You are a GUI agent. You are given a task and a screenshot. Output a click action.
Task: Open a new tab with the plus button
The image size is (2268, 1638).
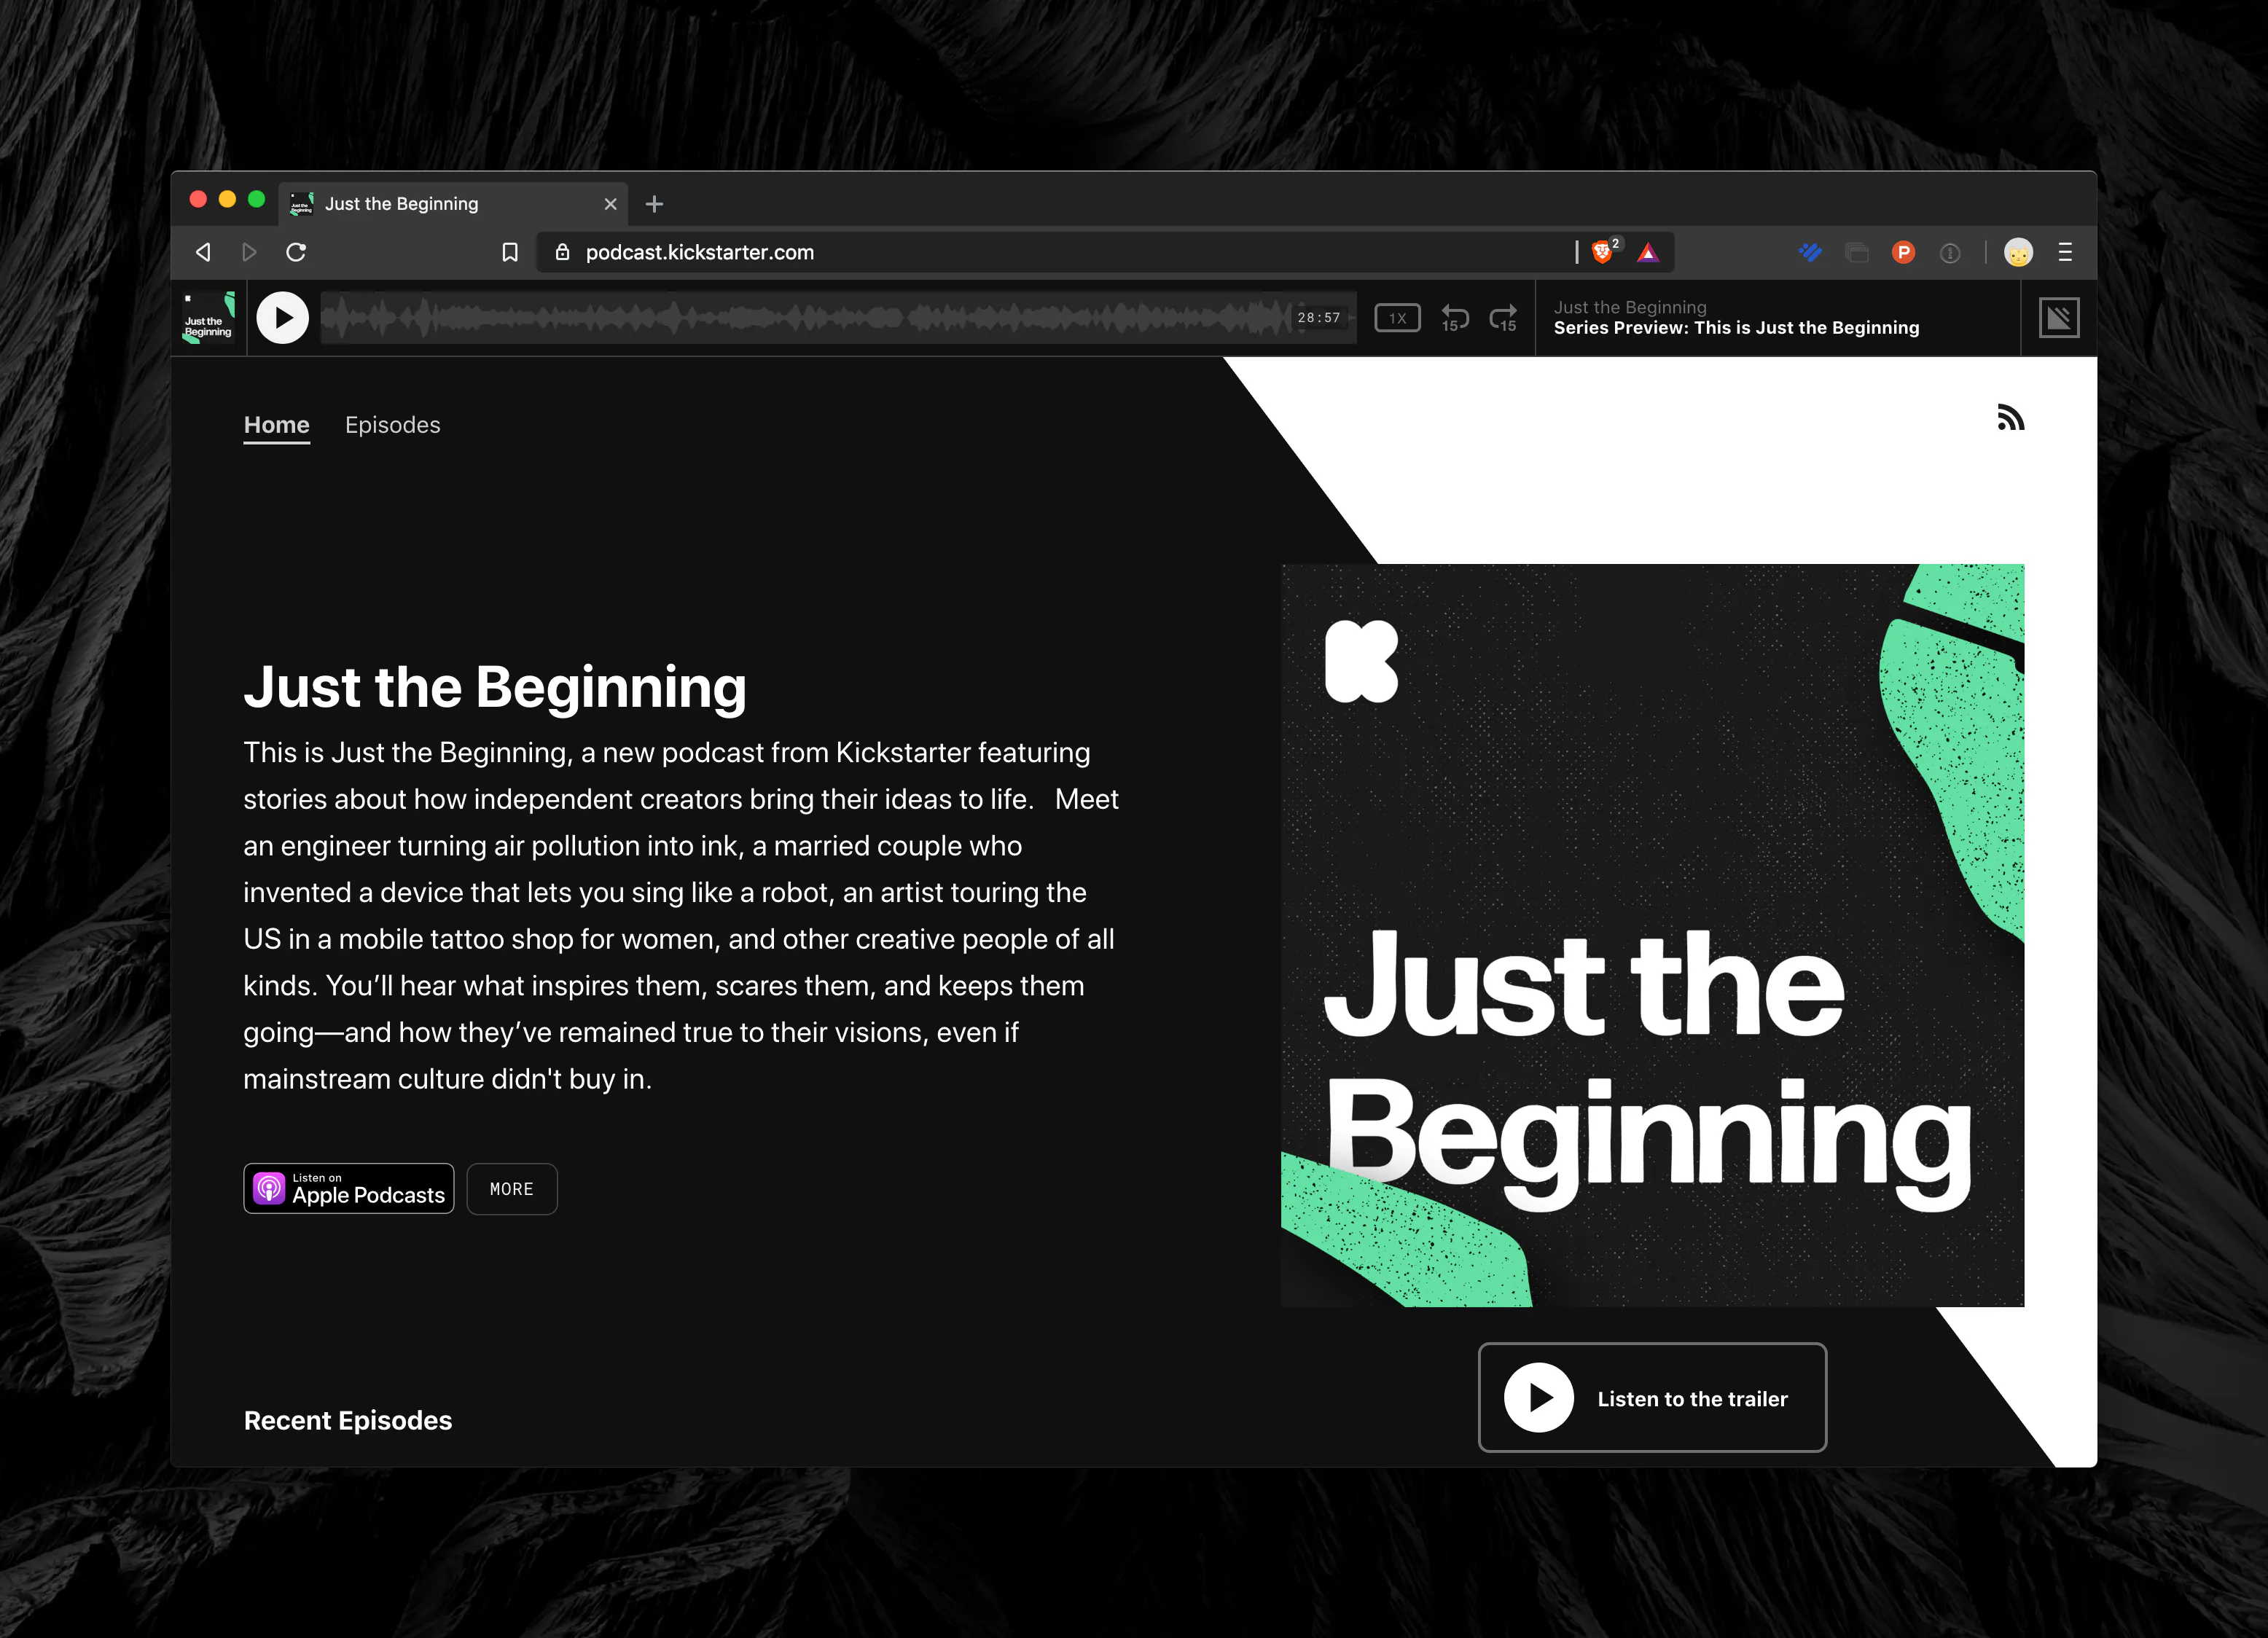pyautogui.click(x=654, y=204)
